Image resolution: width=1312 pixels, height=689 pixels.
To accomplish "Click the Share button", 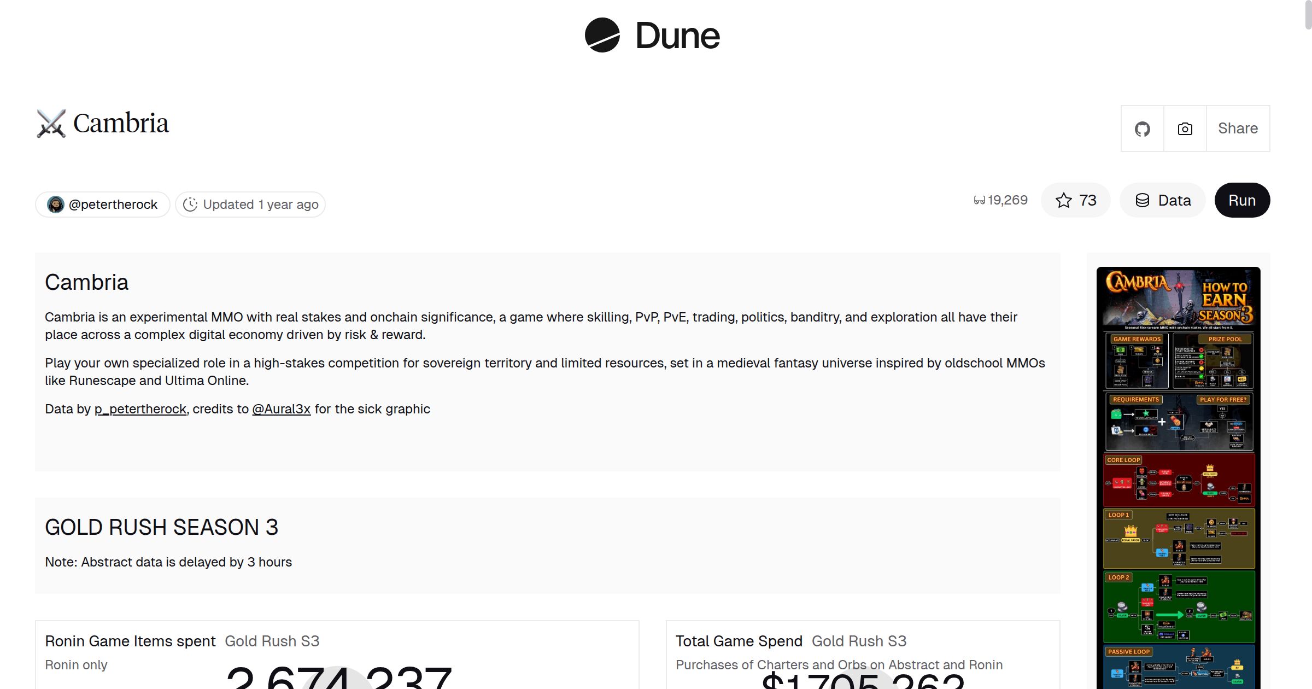I will click(1238, 129).
